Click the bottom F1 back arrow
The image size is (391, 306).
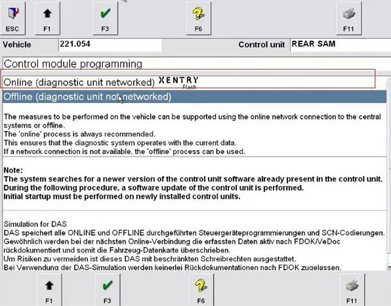pyautogui.click(x=49, y=290)
